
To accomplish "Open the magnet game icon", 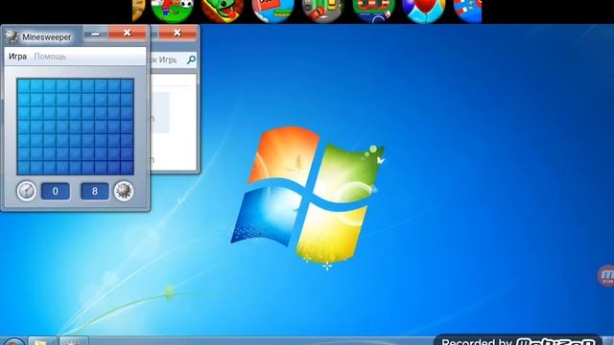I will [x=467, y=10].
